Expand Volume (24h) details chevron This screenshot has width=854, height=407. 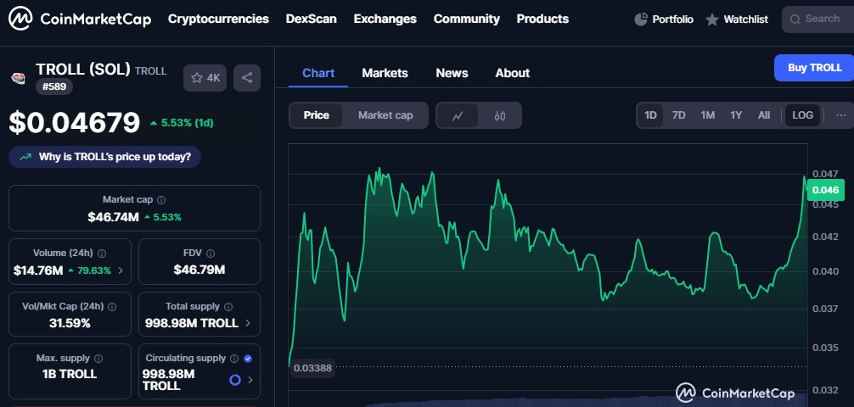click(x=121, y=270)
